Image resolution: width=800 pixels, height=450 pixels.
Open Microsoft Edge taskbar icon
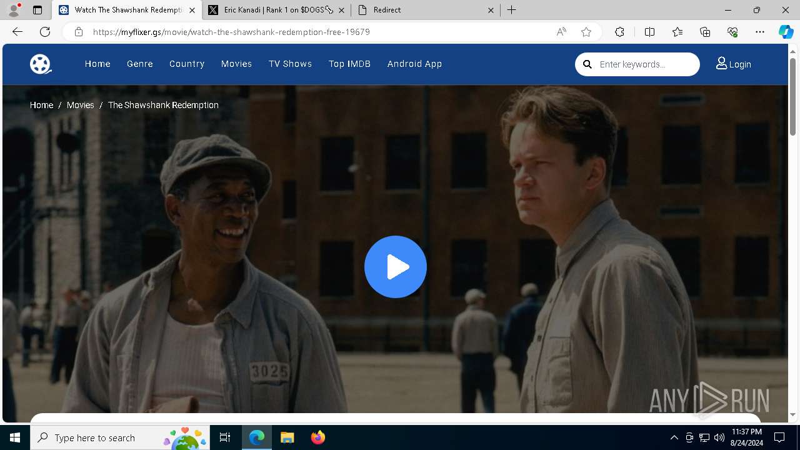tap(257, 437)
